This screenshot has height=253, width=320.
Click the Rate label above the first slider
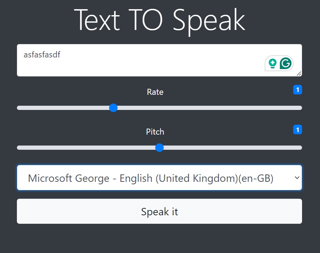pos(155,92)
